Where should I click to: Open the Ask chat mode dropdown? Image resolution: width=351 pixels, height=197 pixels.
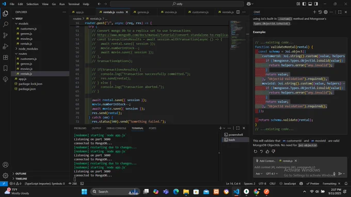tap(259, 173)
